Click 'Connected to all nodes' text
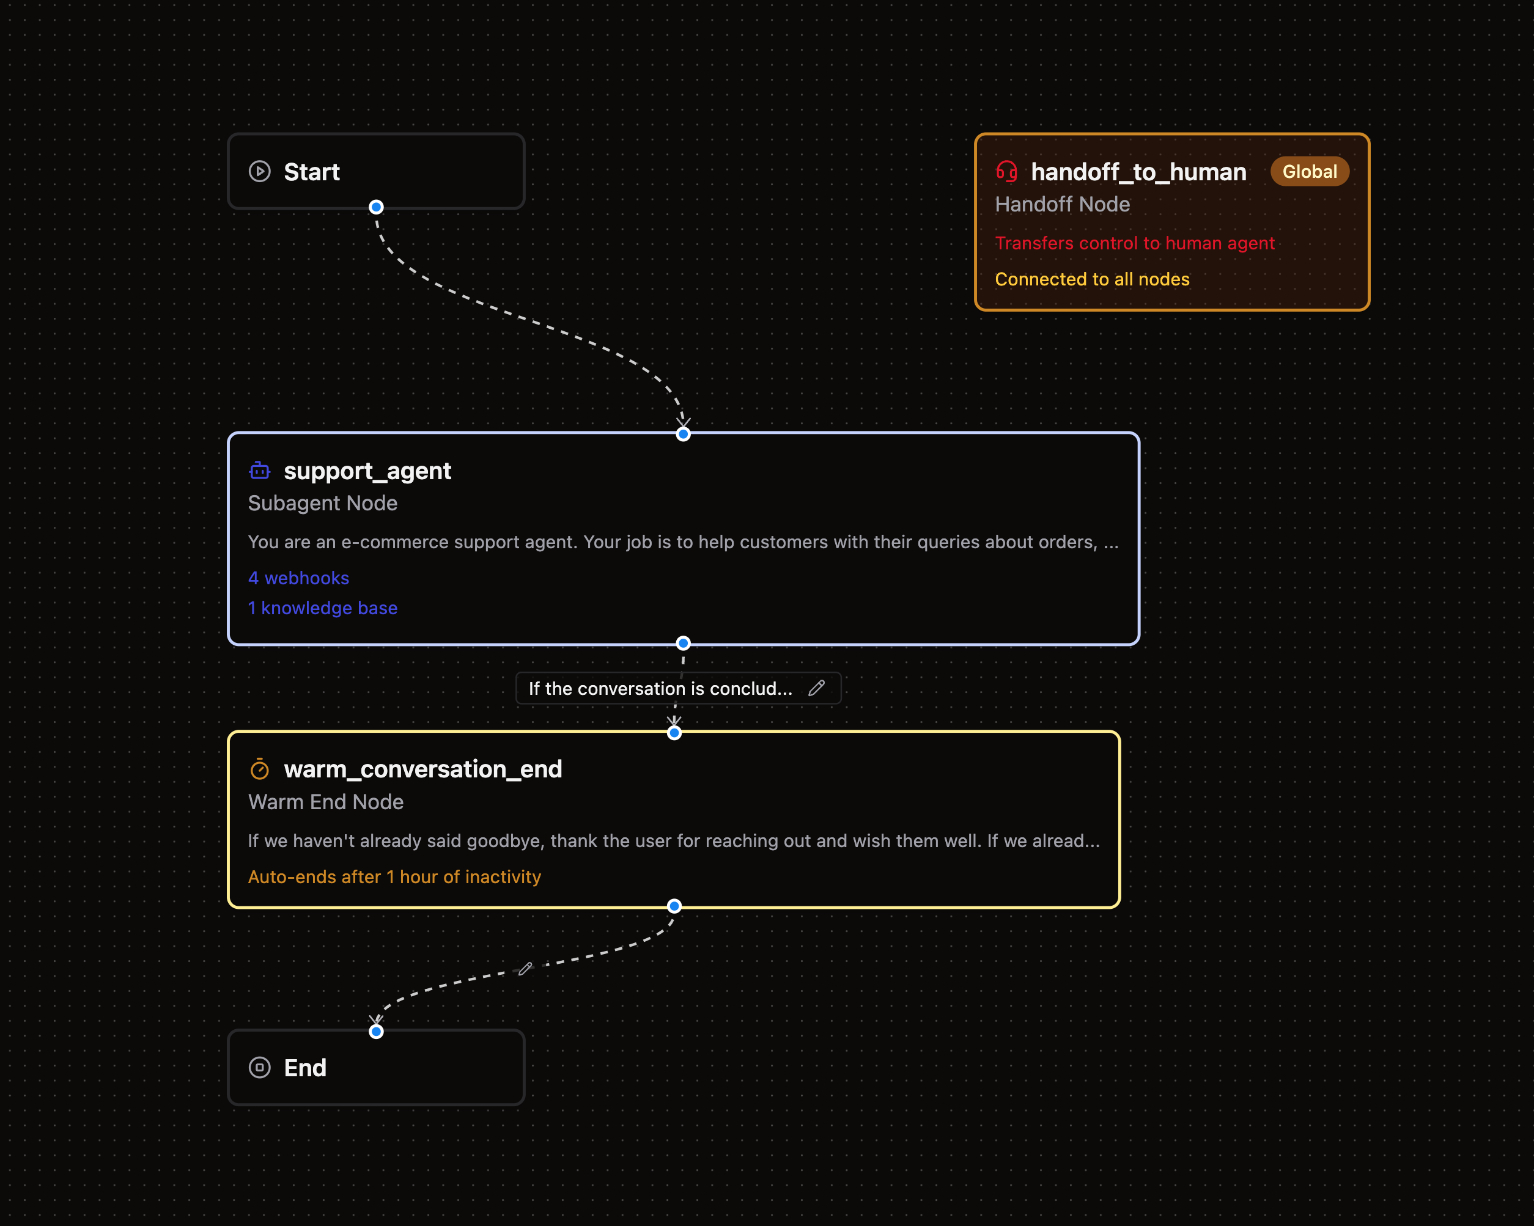Screen dimensions: 1534x1226 point(1091,279)
